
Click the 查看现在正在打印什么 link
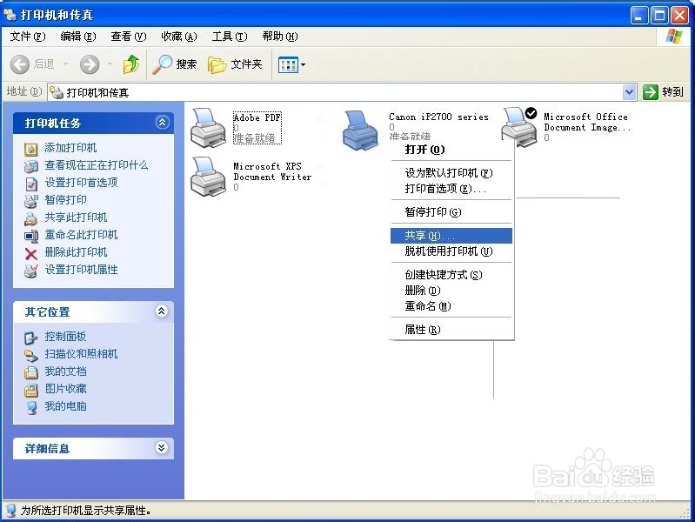tap(97, 165)
